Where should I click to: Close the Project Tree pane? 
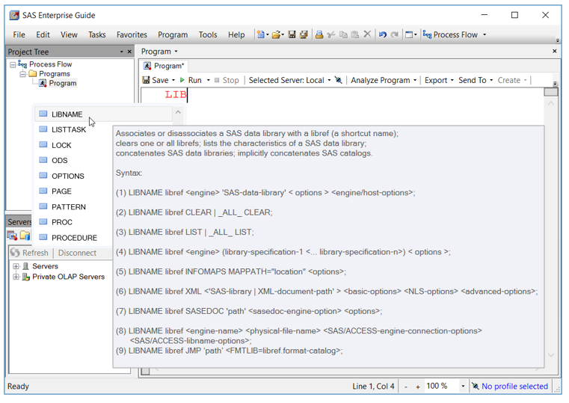pyautogui.click(x=129, y=52)
